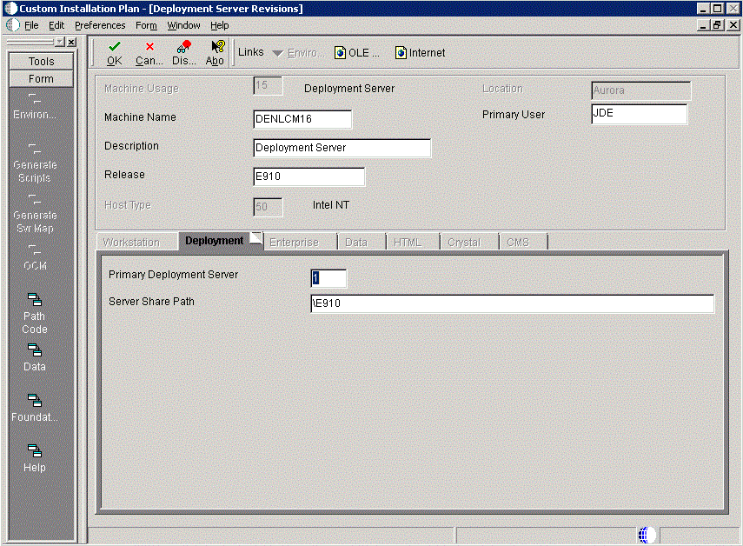Click the Display Errors toolbar icon
This screenshot has height=546, width=743.
click(x=183, y=46)
